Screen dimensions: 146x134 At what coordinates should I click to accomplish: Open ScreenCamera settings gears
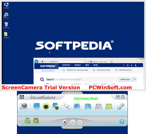point(121,106)
